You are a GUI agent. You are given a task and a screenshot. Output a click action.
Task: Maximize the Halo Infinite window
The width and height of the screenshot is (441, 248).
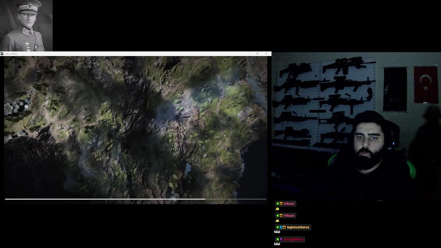257,54
